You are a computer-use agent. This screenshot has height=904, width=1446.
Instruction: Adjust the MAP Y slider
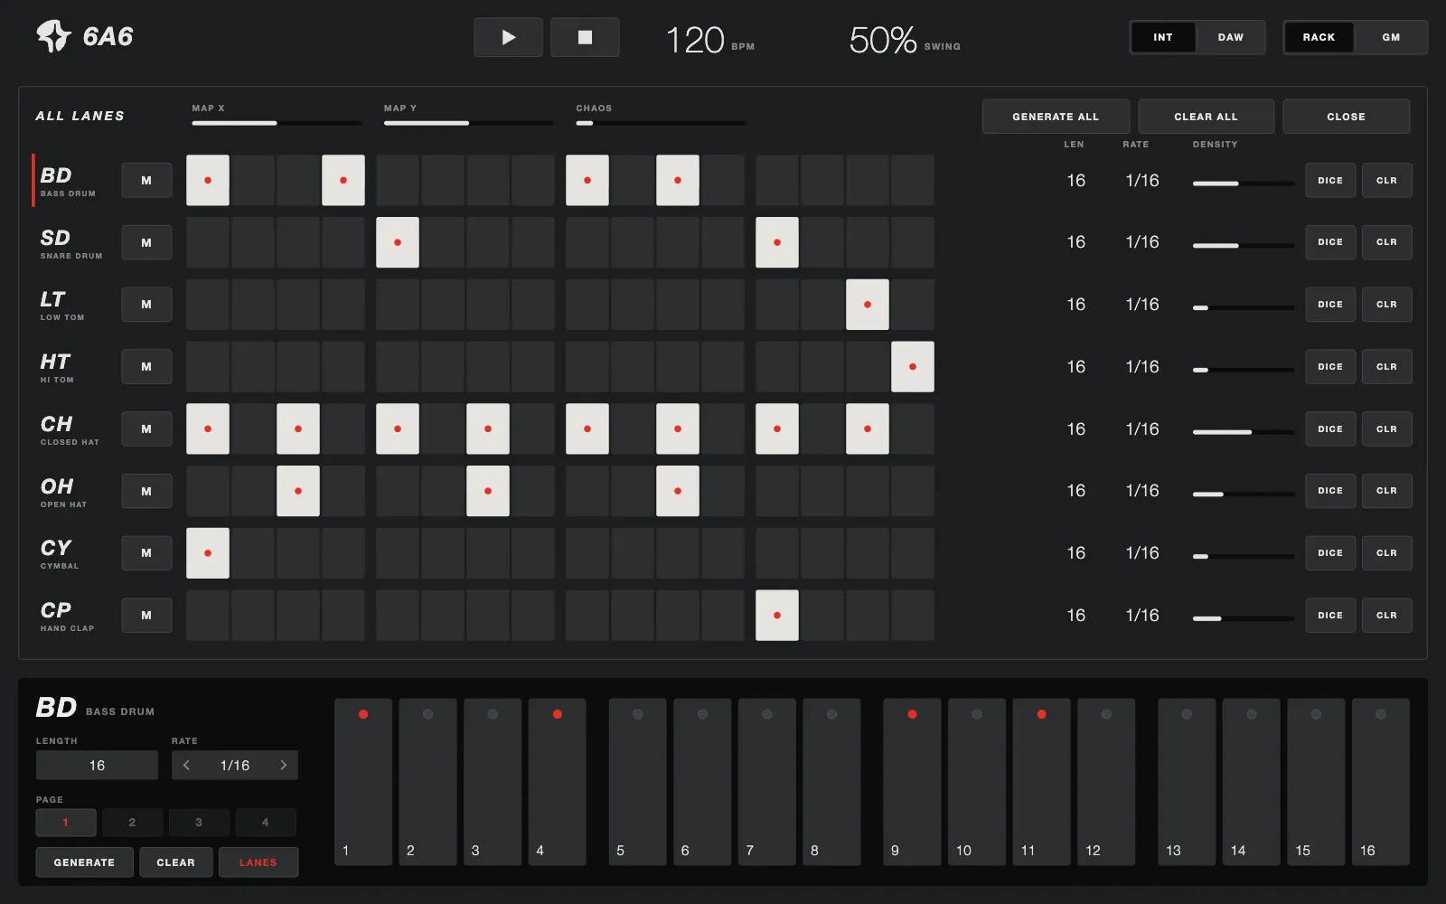468,123
